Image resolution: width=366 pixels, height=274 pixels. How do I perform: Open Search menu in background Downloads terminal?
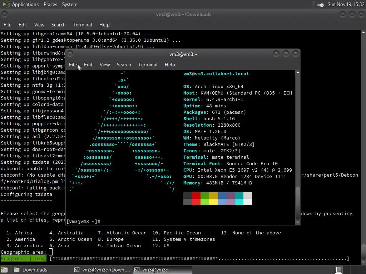pos(58,25)
